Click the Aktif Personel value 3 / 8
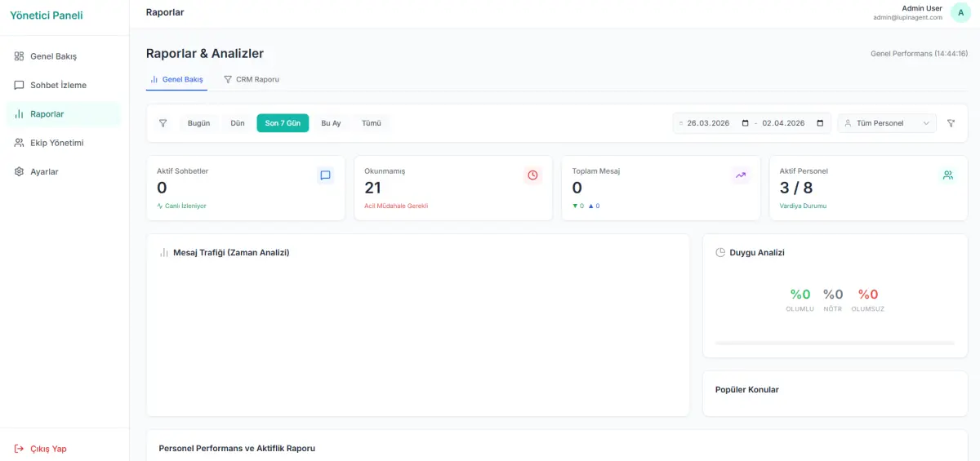This screenshot has height=461, width=980. 796,188
